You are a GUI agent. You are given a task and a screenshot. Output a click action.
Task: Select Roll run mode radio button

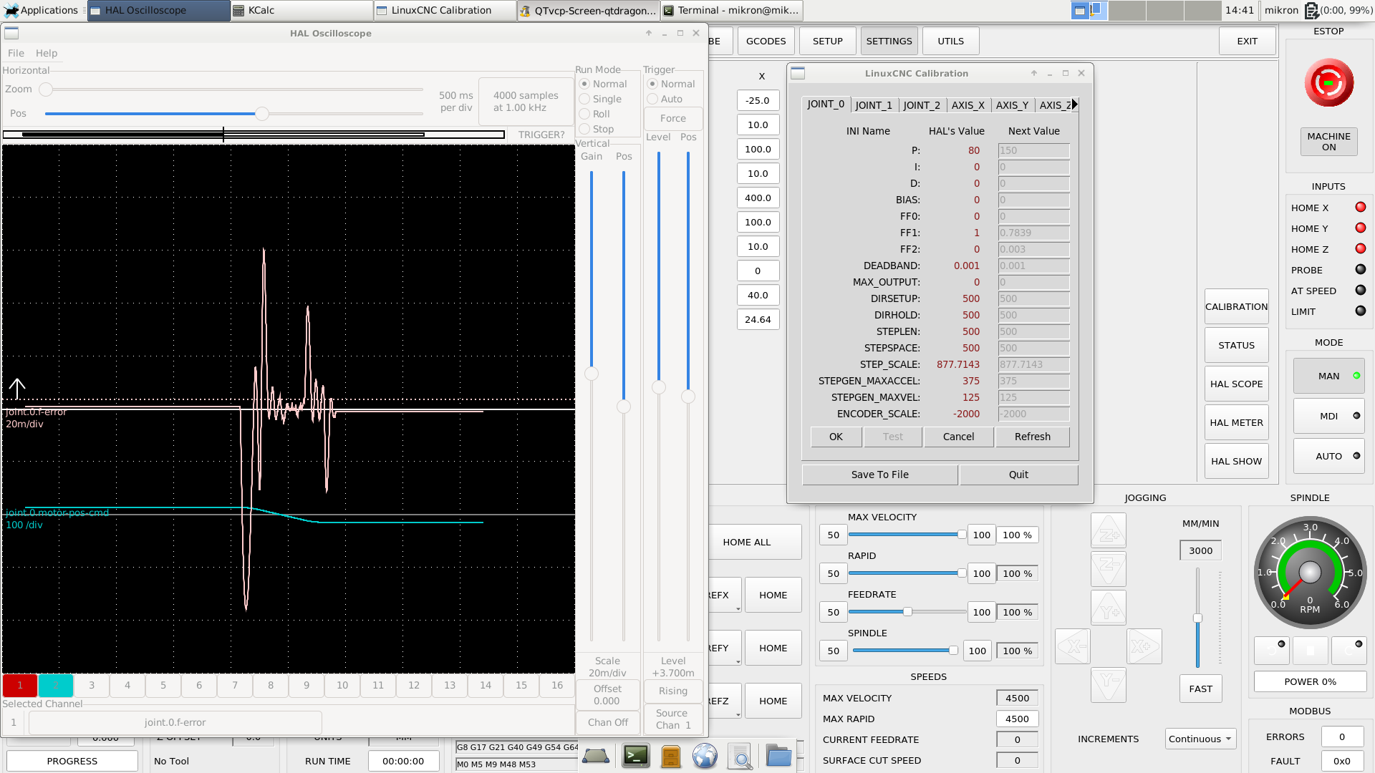[x=584, y=114]
